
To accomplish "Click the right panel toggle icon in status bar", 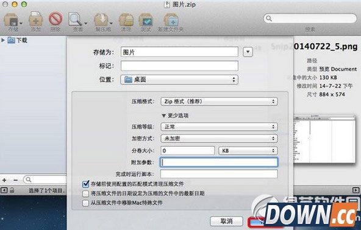I will click(x=356, y=190).
